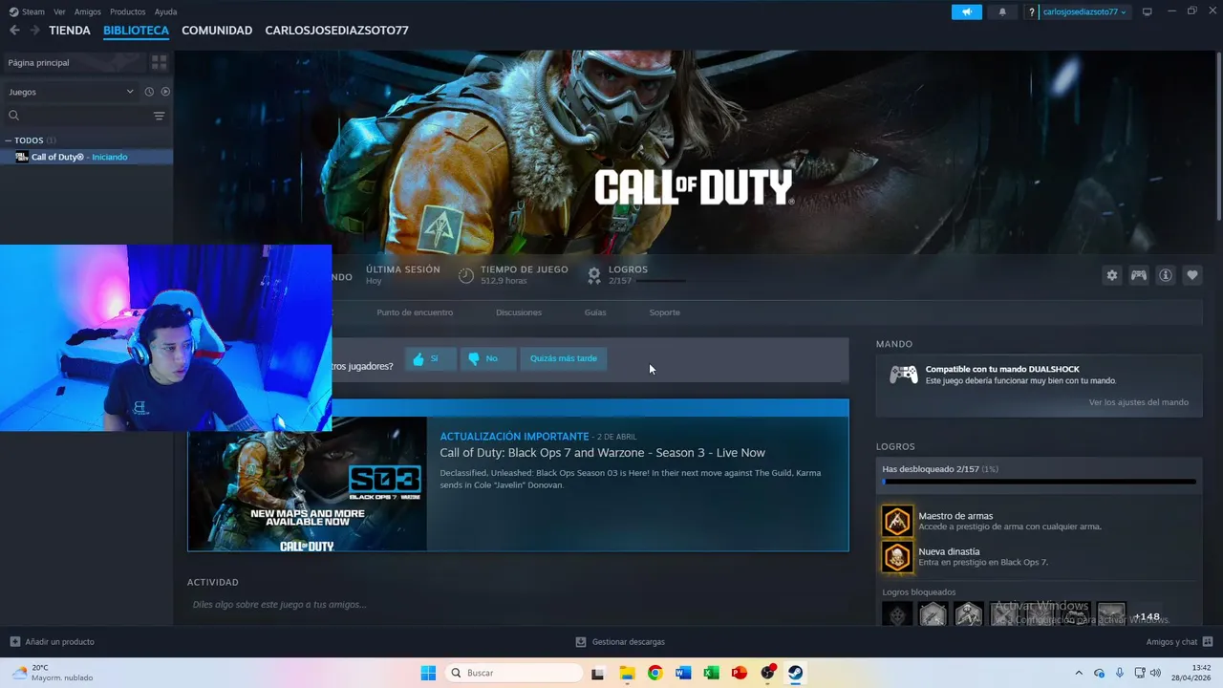This screenshot has height=688, width=1223.
Task: Open Windows Start menu
Action: 428,673
